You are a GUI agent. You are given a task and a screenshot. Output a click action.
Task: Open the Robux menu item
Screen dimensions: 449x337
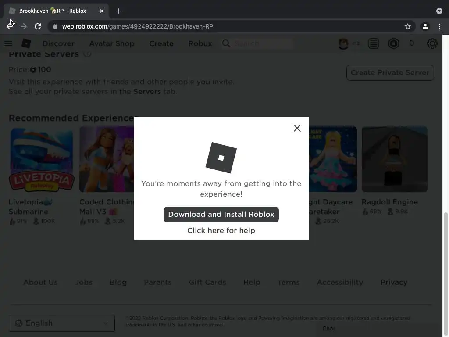(x=200, y=43)
